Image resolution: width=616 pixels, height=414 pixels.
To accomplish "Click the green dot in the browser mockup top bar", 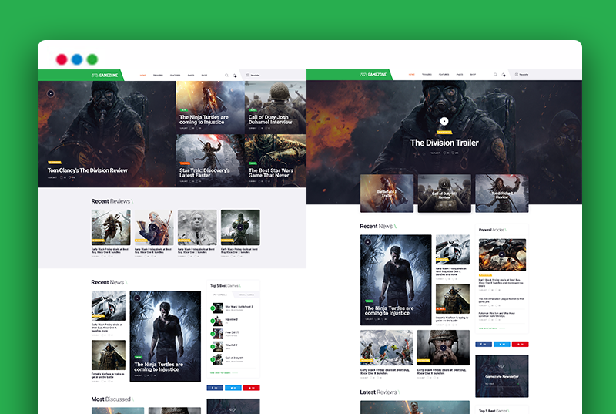I will pos(92,59).
